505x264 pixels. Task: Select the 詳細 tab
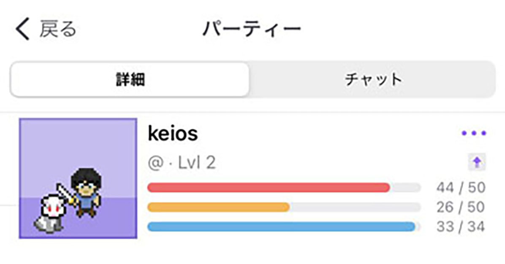(130, 80)
